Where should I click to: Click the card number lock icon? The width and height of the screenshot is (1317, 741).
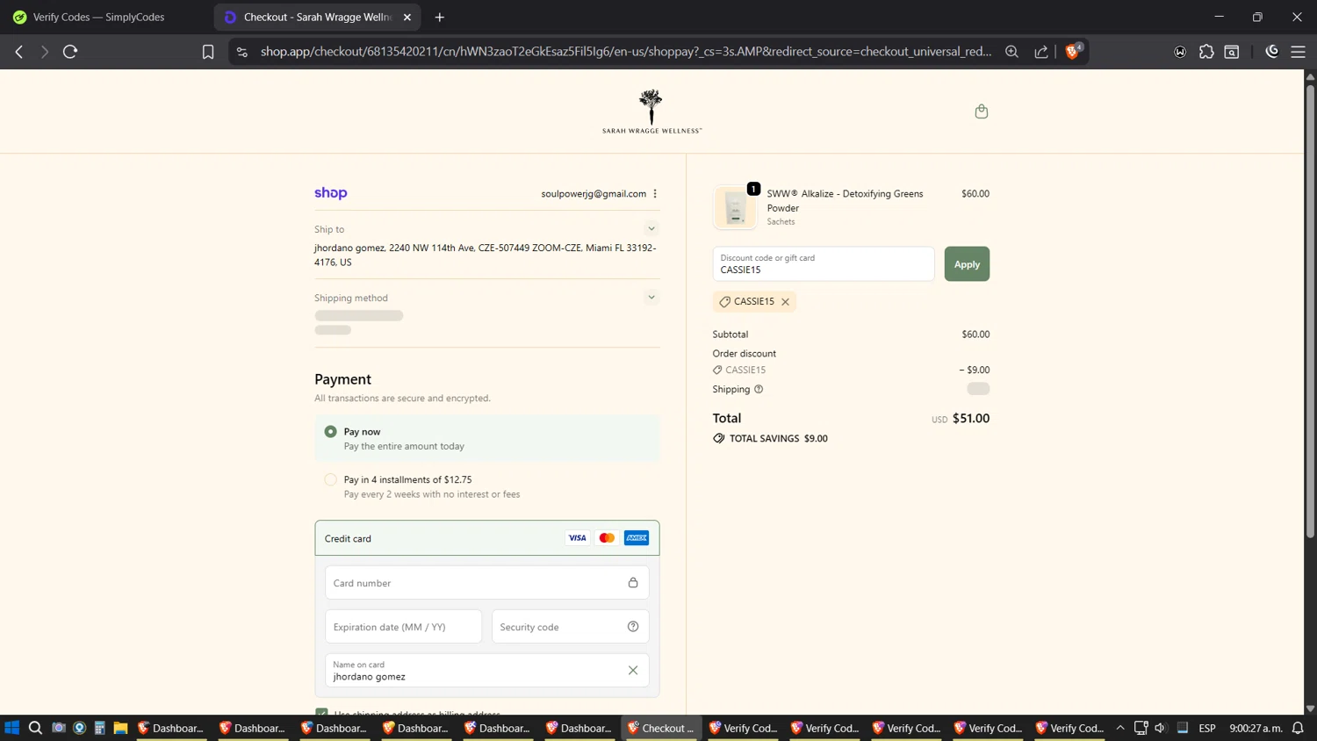click(x=633, y=583)
